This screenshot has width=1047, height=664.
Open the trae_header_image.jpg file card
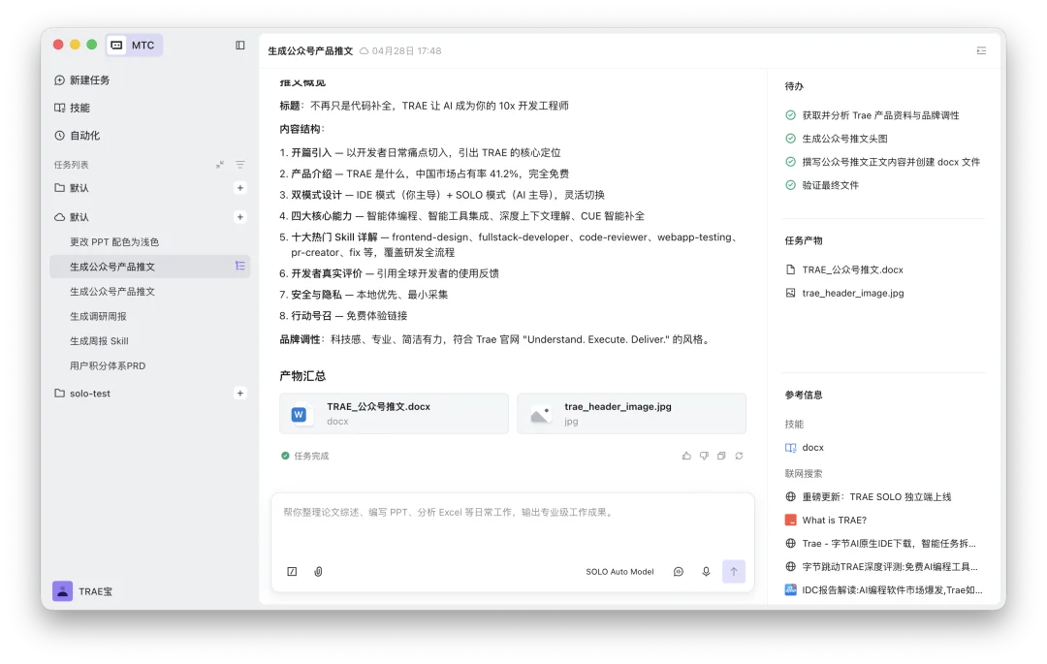pyautogui.click(x=632, y=414)
